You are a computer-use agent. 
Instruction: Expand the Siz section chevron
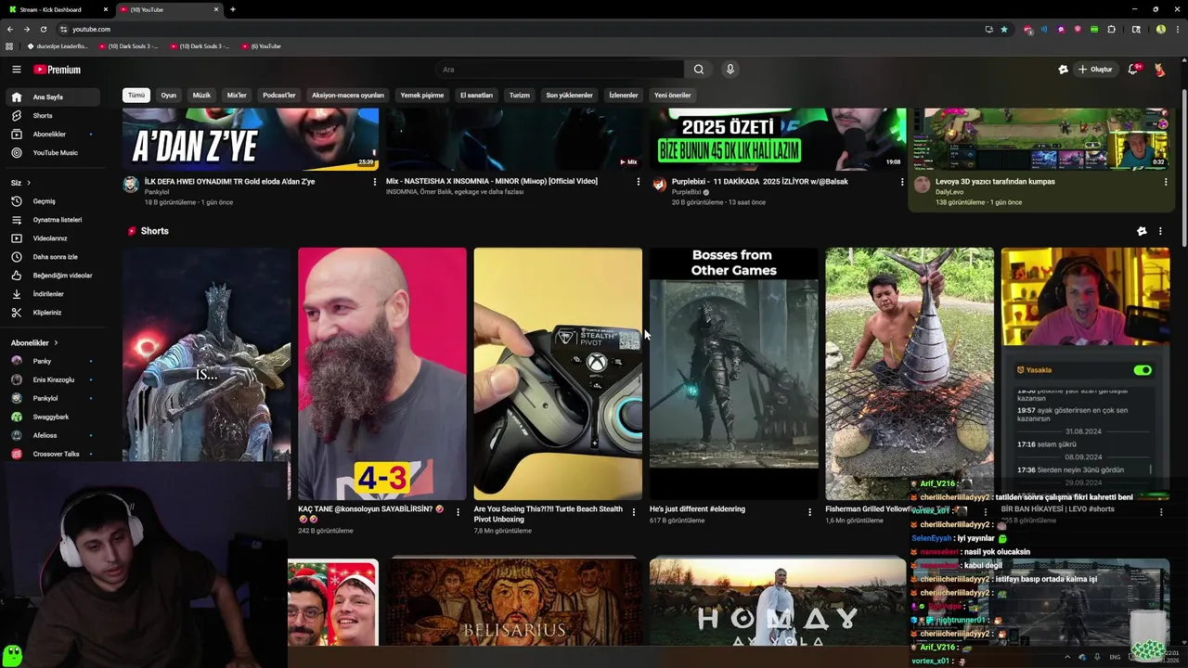tap(29, 183)
